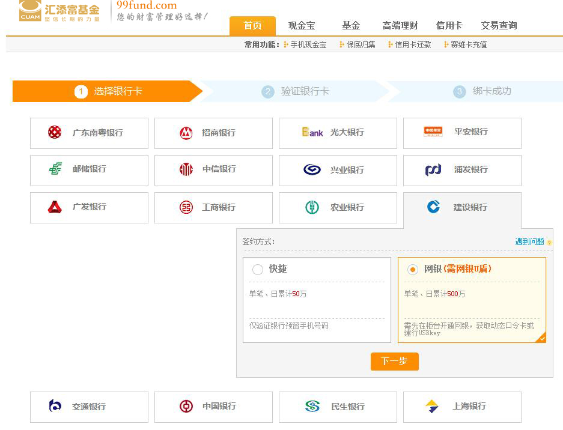Screen dimensions: 563x430
Task: Click the Agricultural Bank (农业银行) logo icon
Action: [311, 207]
